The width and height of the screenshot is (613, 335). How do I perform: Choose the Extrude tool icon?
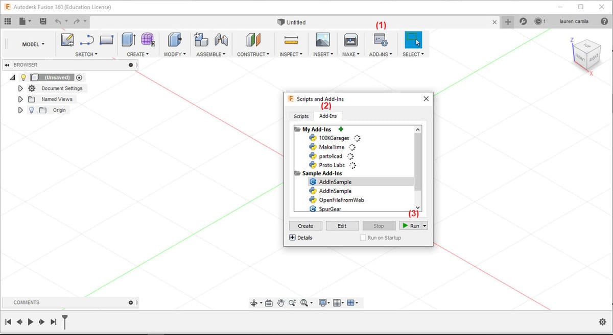point(128,40)
